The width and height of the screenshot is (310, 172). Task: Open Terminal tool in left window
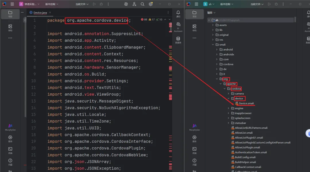point(10,150)
